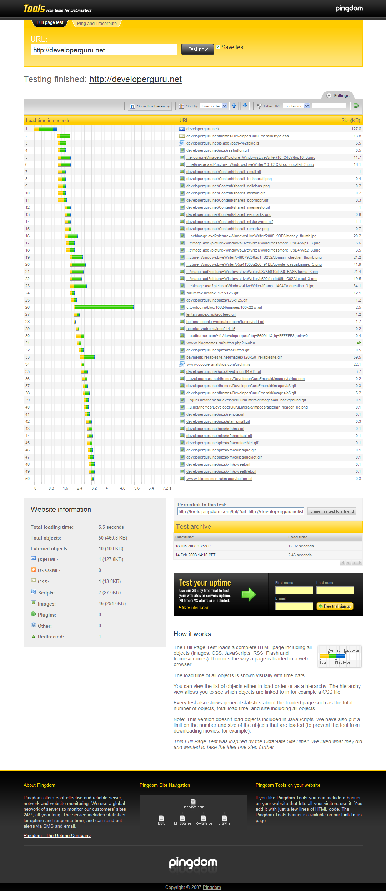Screen dimensions: 386x891
Task: Click the Mr Uptime page icon
Action: click(182, 819)
